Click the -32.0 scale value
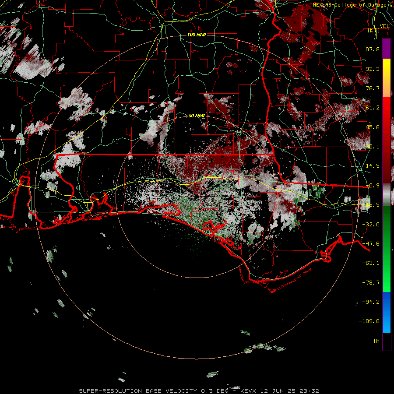This screenshot has height=394, width=394. click(x=371, y=225)
